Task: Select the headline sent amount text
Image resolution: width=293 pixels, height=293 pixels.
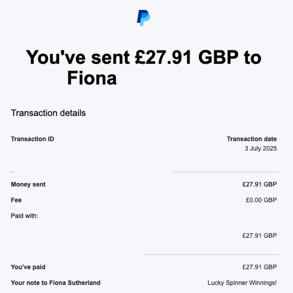Action: [x=163, y=57]
